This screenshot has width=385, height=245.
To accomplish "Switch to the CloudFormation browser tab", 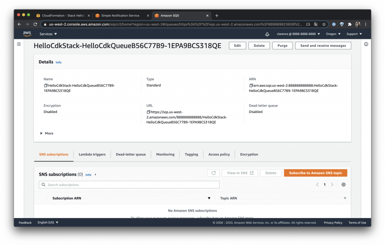I will point(63,15).
